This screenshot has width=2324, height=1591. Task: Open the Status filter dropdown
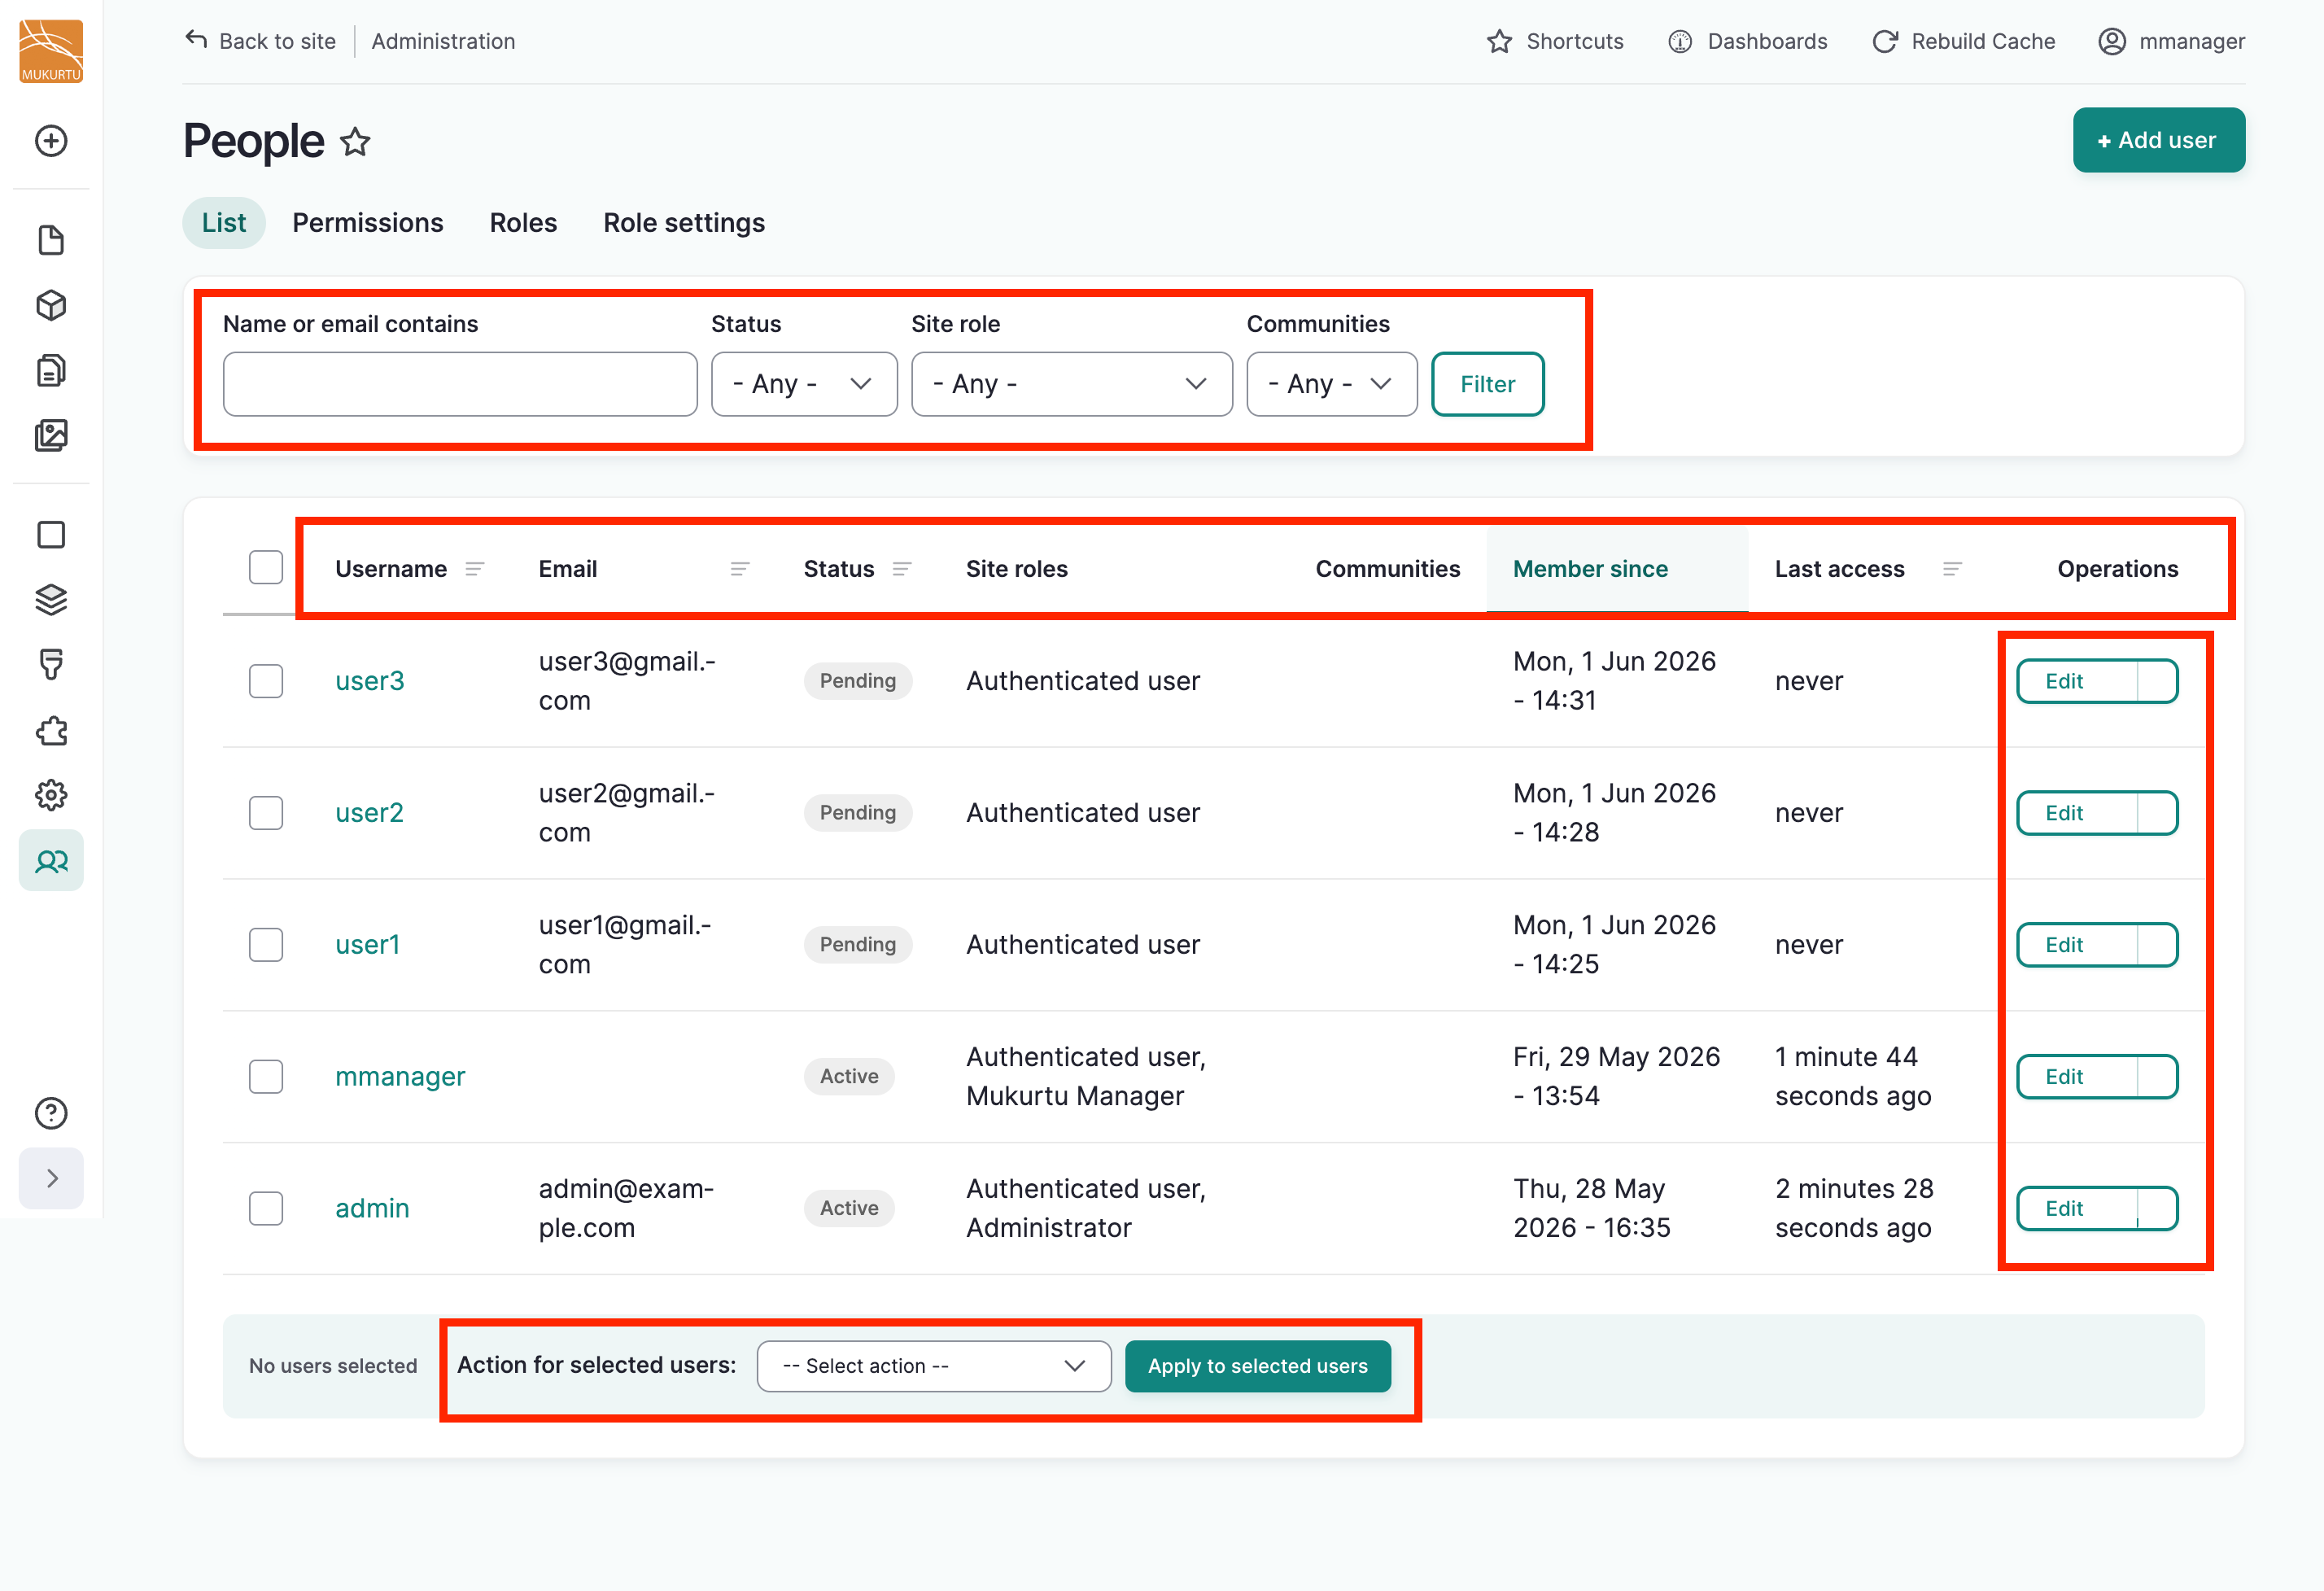pyautogui.click(x=804, y=384)
